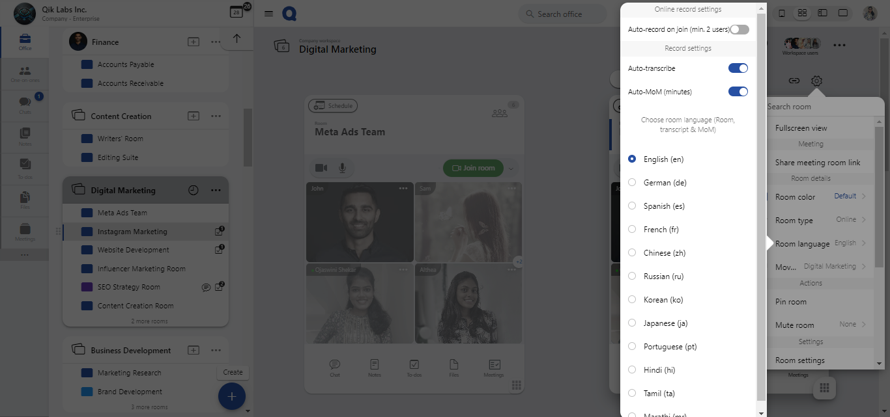Select German (de) room language
Image resolution: width=890 pixels, height=417 pixels.
coord(632,183)
